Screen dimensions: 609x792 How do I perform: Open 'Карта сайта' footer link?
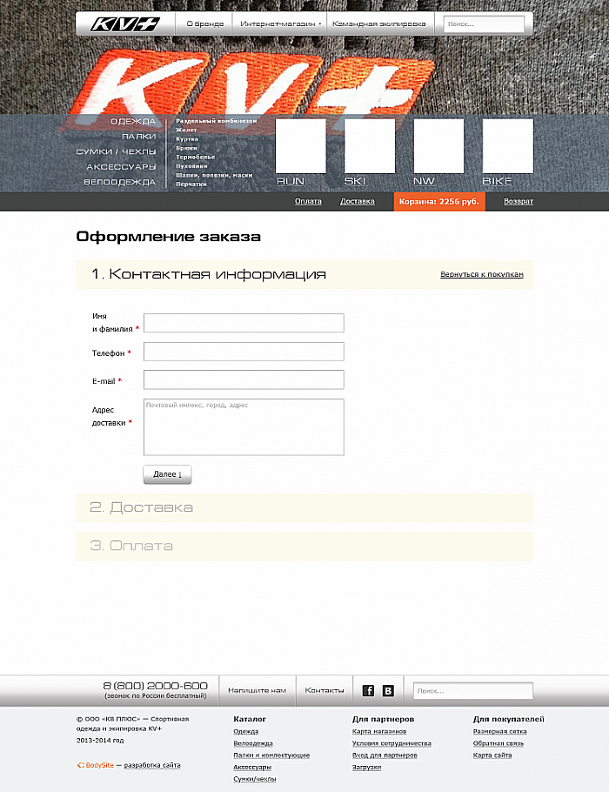pos(492,755)
